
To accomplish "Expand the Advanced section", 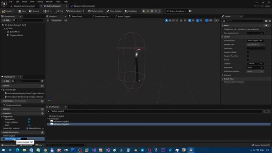I will [223, 75].
